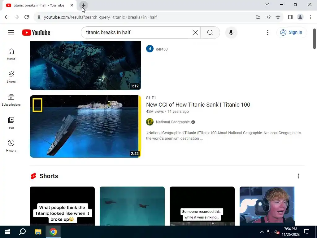Open the Chrome profile avatar
Viewport: 317px width, 238px height.
click(300, 17)
